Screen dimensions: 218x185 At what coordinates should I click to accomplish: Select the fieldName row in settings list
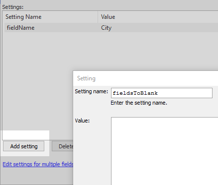(111, 28)
